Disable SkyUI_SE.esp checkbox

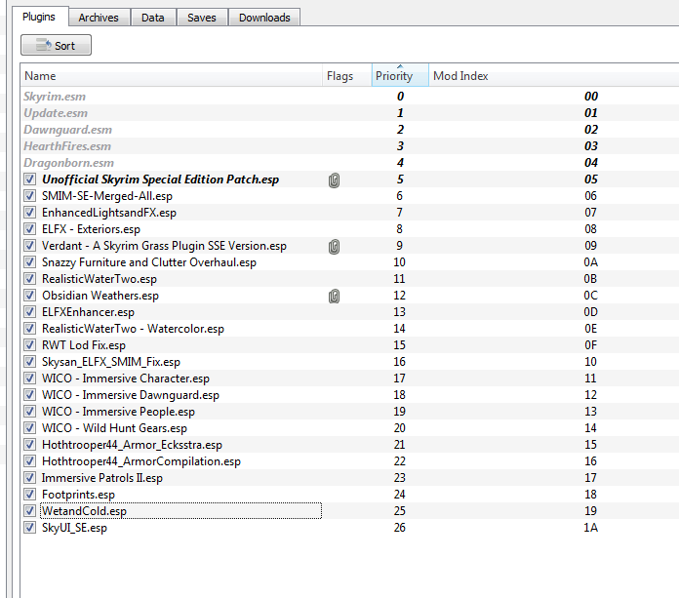(29, 528)
